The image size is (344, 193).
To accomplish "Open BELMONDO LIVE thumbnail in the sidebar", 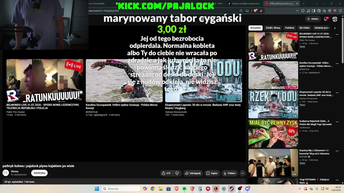I will [273, 46].
